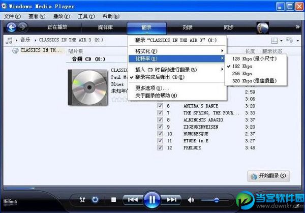This screenshot has height=213, width=305.
Task: Toggle shuffle mode
Action: pos(82,200)
